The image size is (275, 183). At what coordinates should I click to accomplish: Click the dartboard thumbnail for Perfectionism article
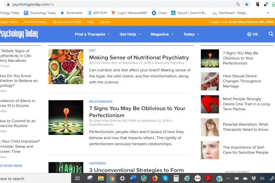point(66,118)
